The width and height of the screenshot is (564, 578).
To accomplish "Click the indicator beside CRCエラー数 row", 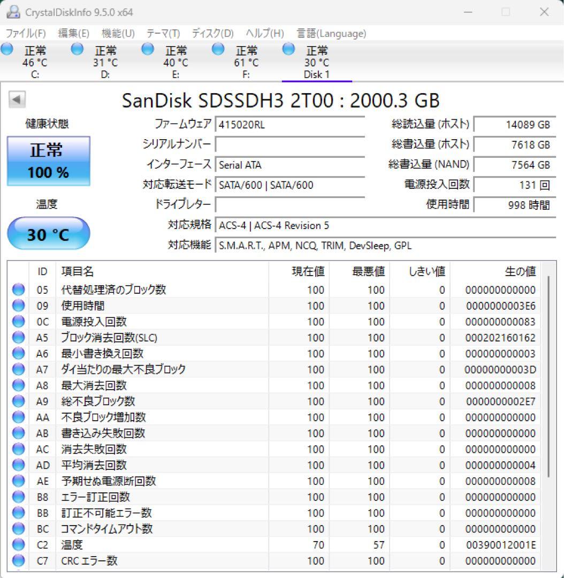I will coord(18,561).
